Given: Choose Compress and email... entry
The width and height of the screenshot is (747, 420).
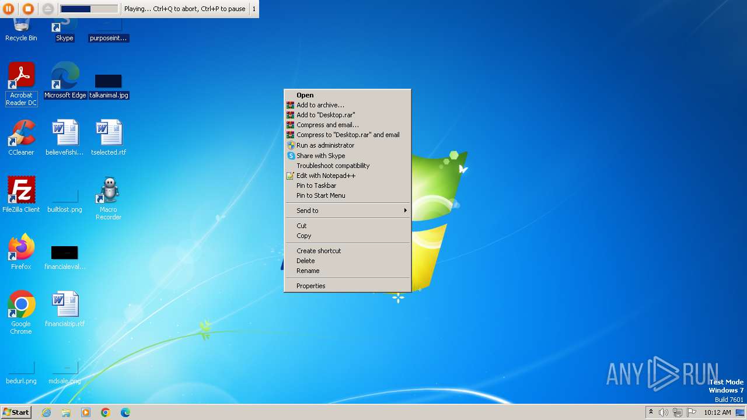Looking at the screenshot, I should [347, 125].
